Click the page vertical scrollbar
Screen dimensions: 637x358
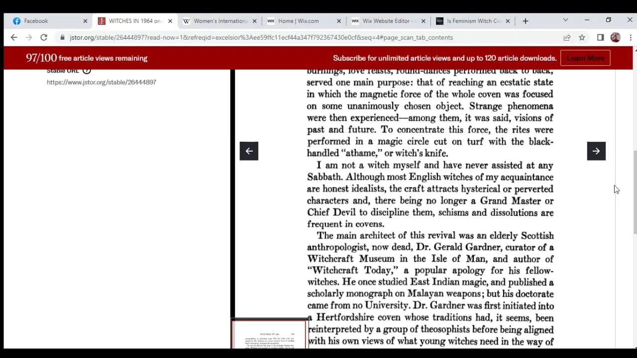pyautogui.click(x=635, y=192)
